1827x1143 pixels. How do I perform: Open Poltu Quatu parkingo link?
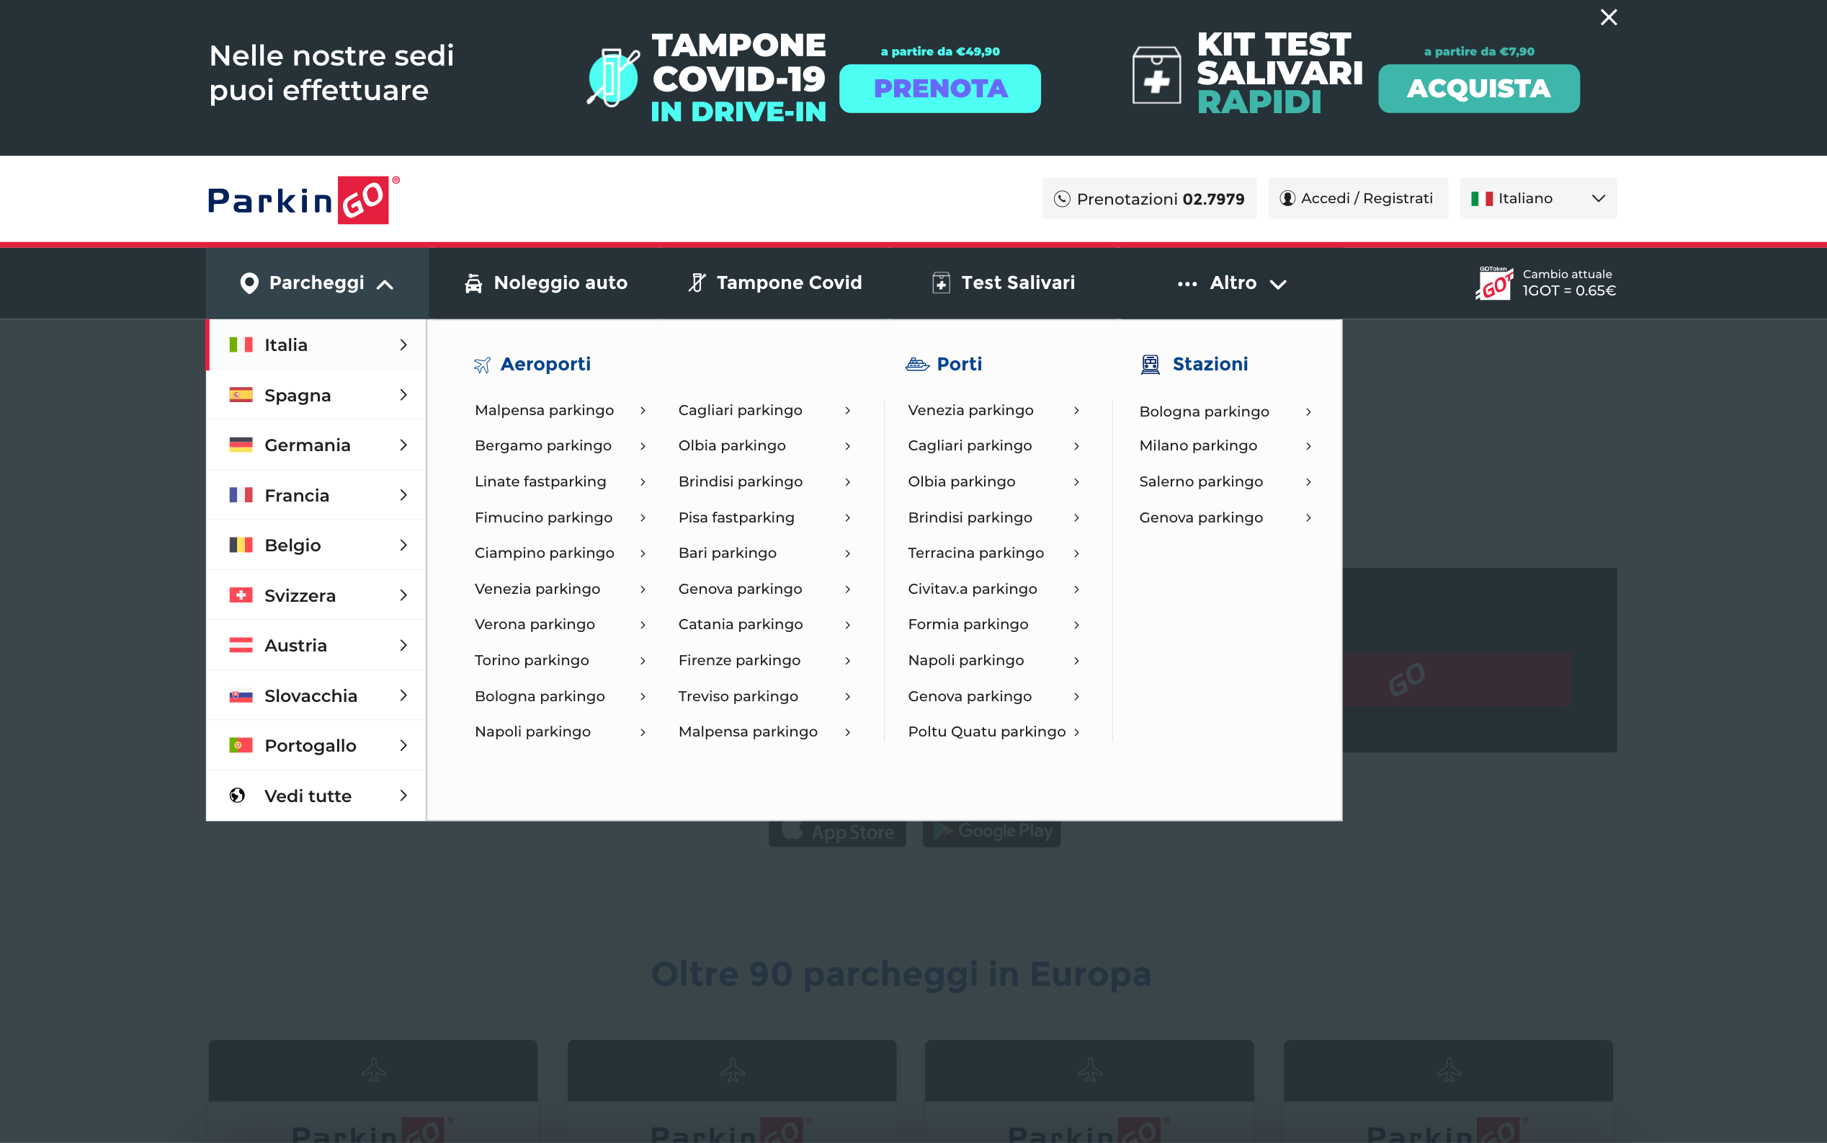[993, 731]
